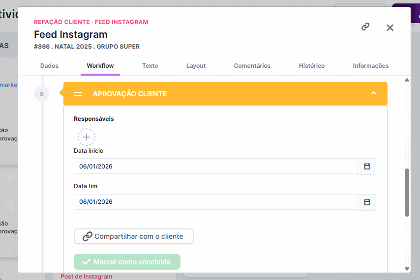Click Compartilhar com o cliente button
The height and width of the screenshot is (280, 420).
[134, 236]
